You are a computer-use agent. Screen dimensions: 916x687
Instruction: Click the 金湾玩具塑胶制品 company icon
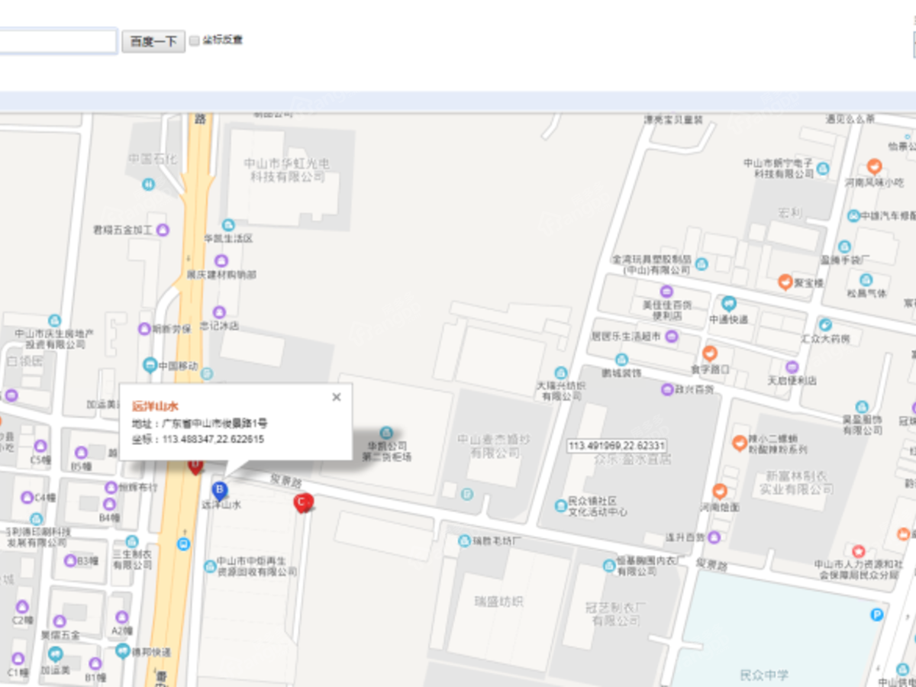[702, 264]
